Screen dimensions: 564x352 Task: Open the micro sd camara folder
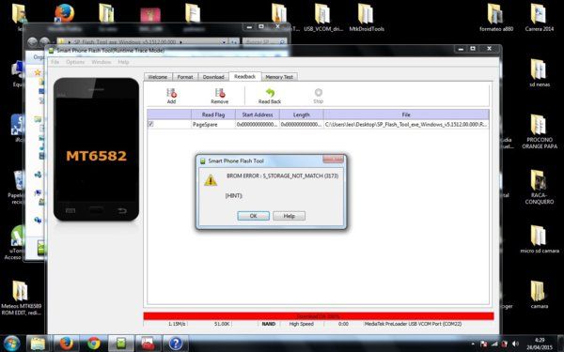[540, 239]
